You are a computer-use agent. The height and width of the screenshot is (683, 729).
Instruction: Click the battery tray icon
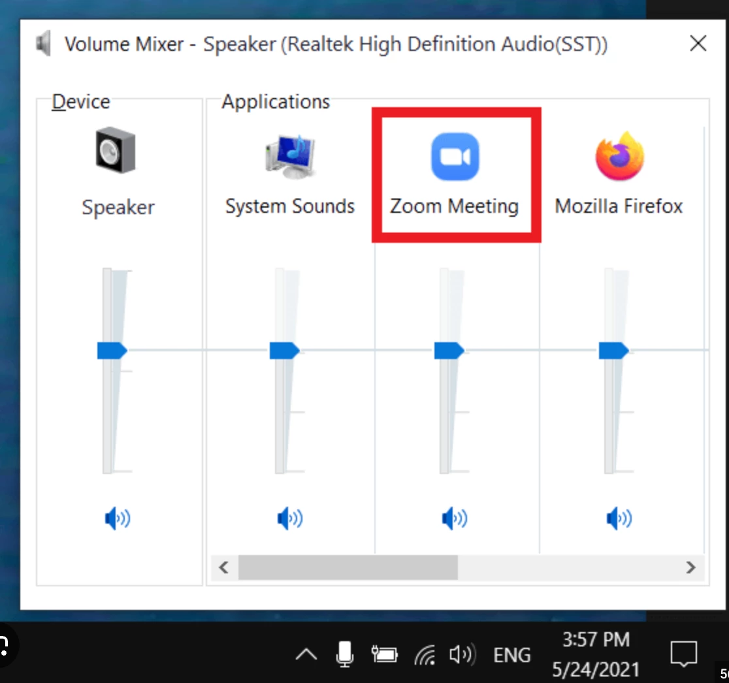(384, 654)
